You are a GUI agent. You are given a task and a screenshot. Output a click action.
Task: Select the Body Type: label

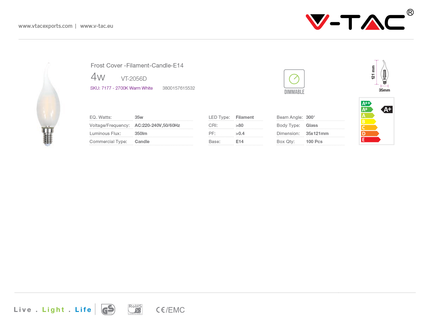288,125
